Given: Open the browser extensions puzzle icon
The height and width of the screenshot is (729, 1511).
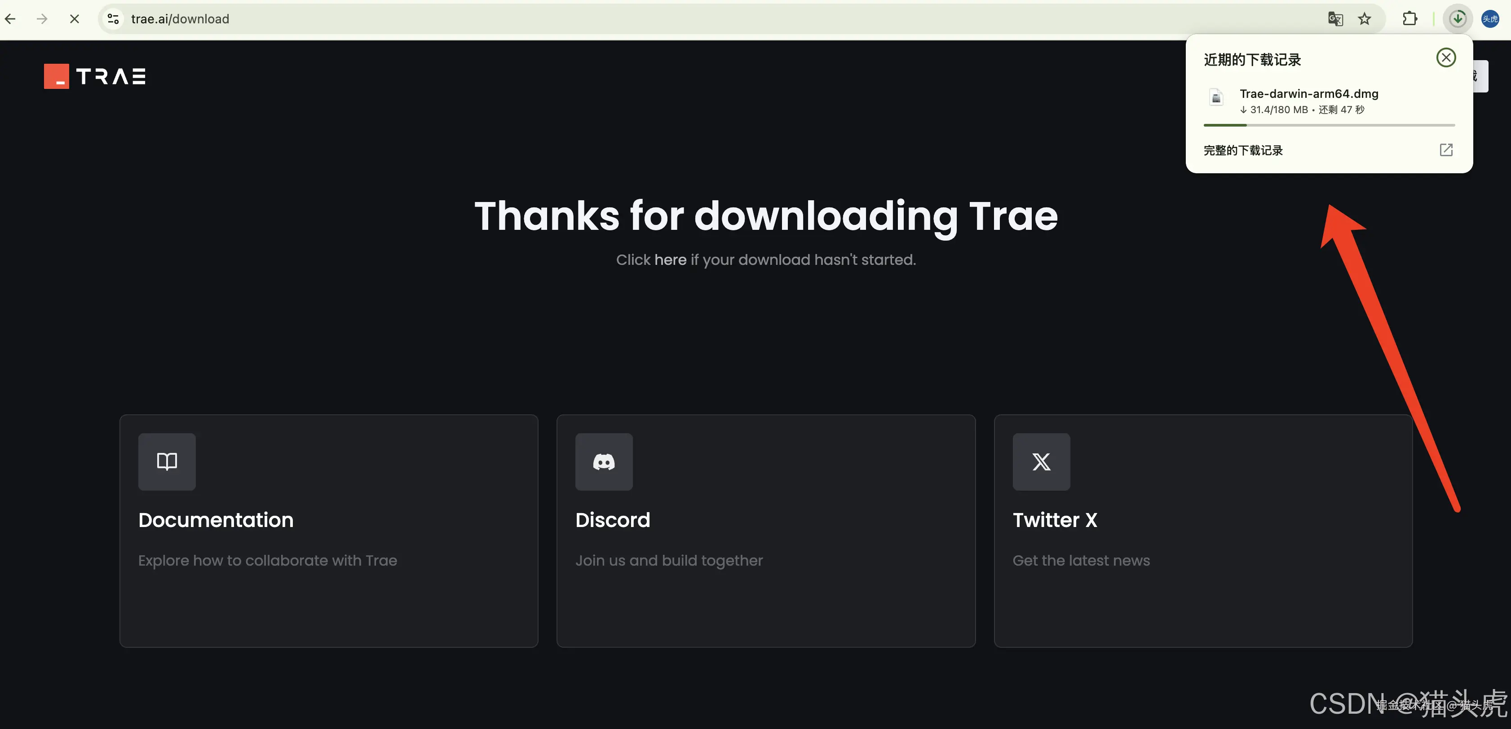Looking at the screenshot, I should 1409,19.
